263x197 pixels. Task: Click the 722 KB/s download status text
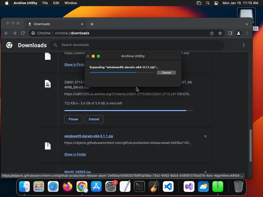coord(93,103)
